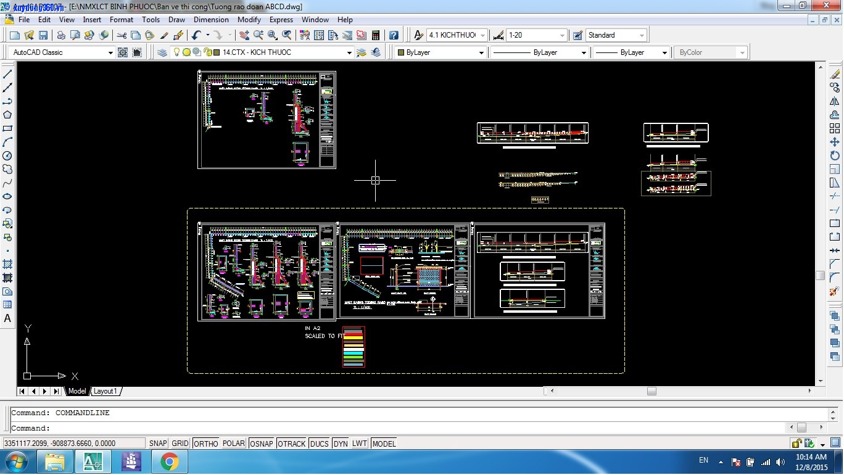Image resolution: width=844 pixels, height=475 pixels.
Task: Open the QuickCalc calculator
Action: click(x=376, y=35)
